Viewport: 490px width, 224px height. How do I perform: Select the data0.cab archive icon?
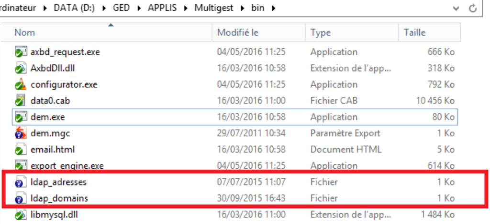(20, 101)
